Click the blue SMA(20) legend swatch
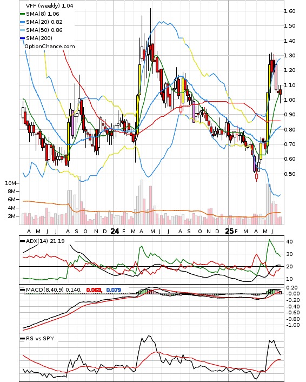Image resolution: width=306 pixels, height=382 pixels. (22, 22)
